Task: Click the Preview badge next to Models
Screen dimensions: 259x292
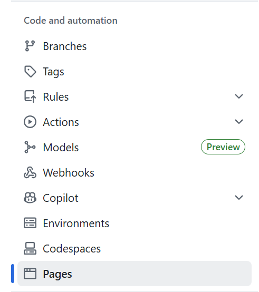Action: pos(223,147)
